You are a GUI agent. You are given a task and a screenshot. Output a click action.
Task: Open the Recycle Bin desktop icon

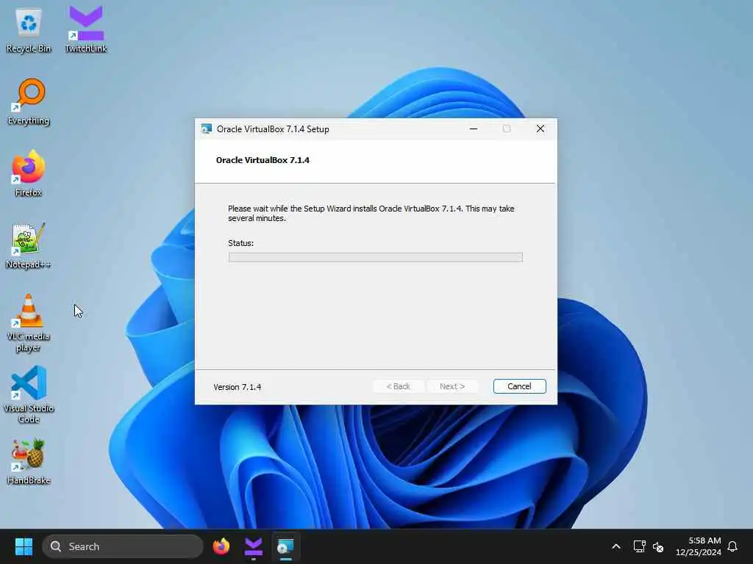[x=29, y=30]
